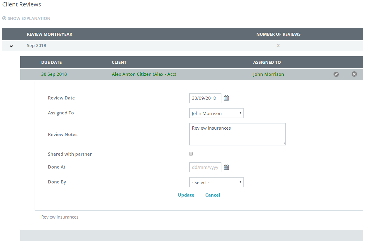The width and height of the screenshot is (366, 244).
Task: Collapse the Sep 2018 row chevron
Action: [11, 46]
